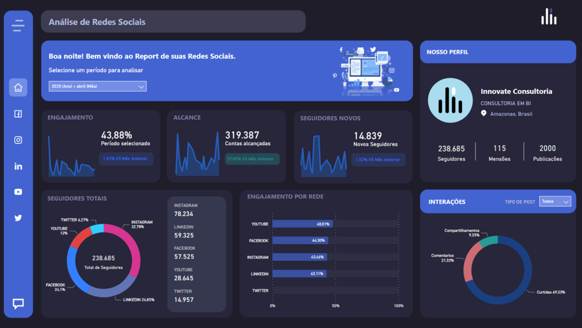The height and width of the screenshot is (328, 582).
Task: Click the LinkedIn 43,11% engagement bar
Action: point(299,274)
